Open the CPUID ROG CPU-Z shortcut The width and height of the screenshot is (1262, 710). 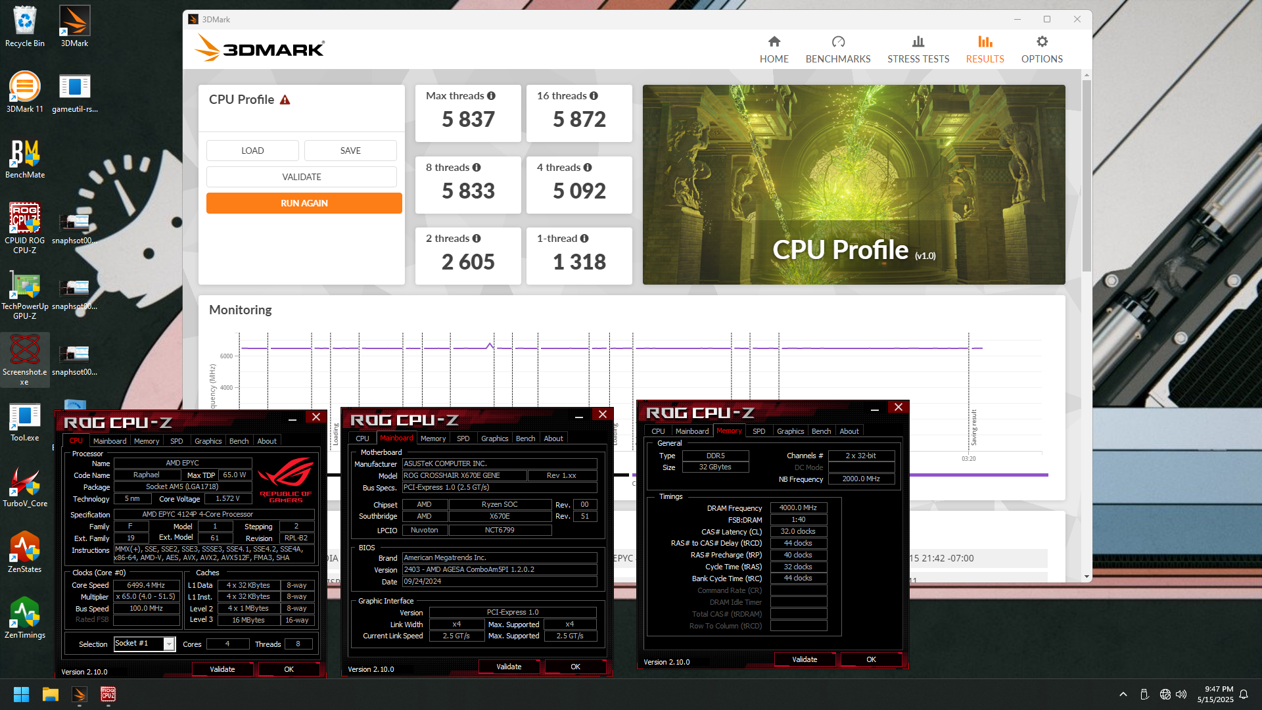[25, 227]
